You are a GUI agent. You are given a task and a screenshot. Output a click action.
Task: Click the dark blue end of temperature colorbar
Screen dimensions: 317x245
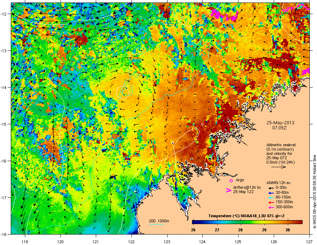195,222
